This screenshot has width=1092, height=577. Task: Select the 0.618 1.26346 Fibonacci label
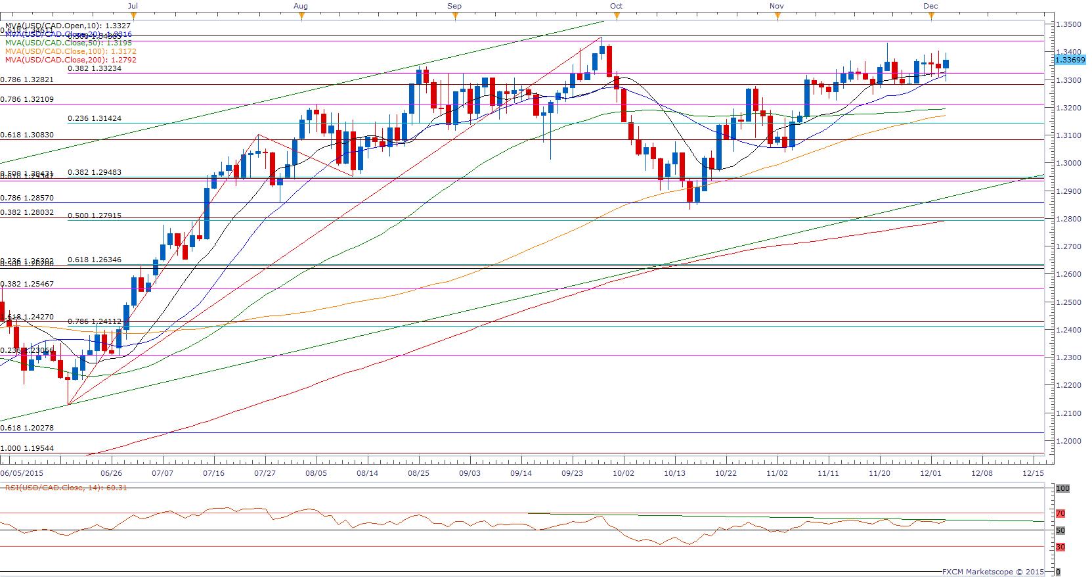95,260
